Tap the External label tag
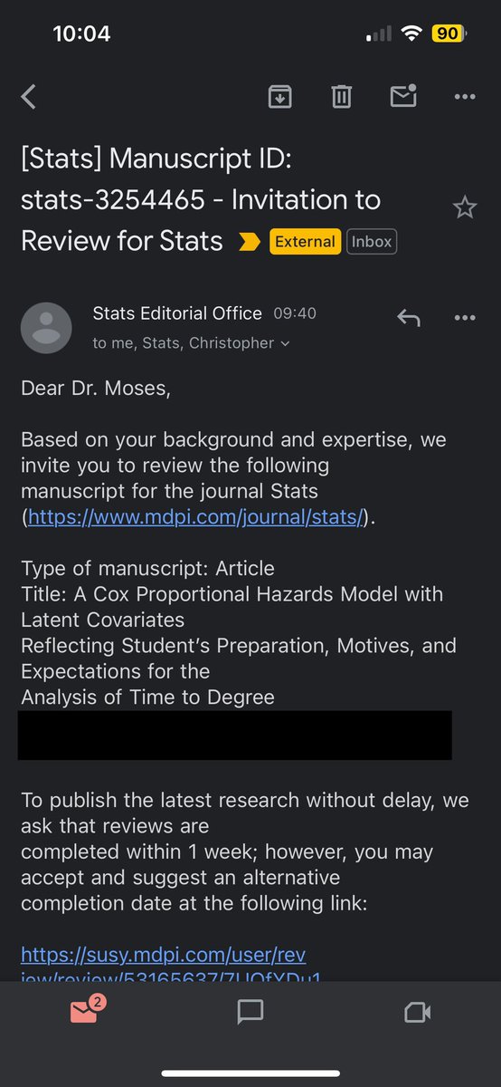 click(x=305, y=242)
